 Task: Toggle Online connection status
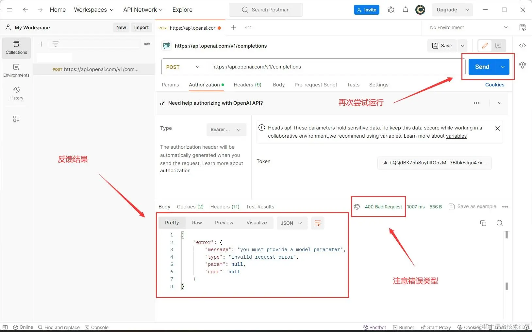[x=23, y=327]
